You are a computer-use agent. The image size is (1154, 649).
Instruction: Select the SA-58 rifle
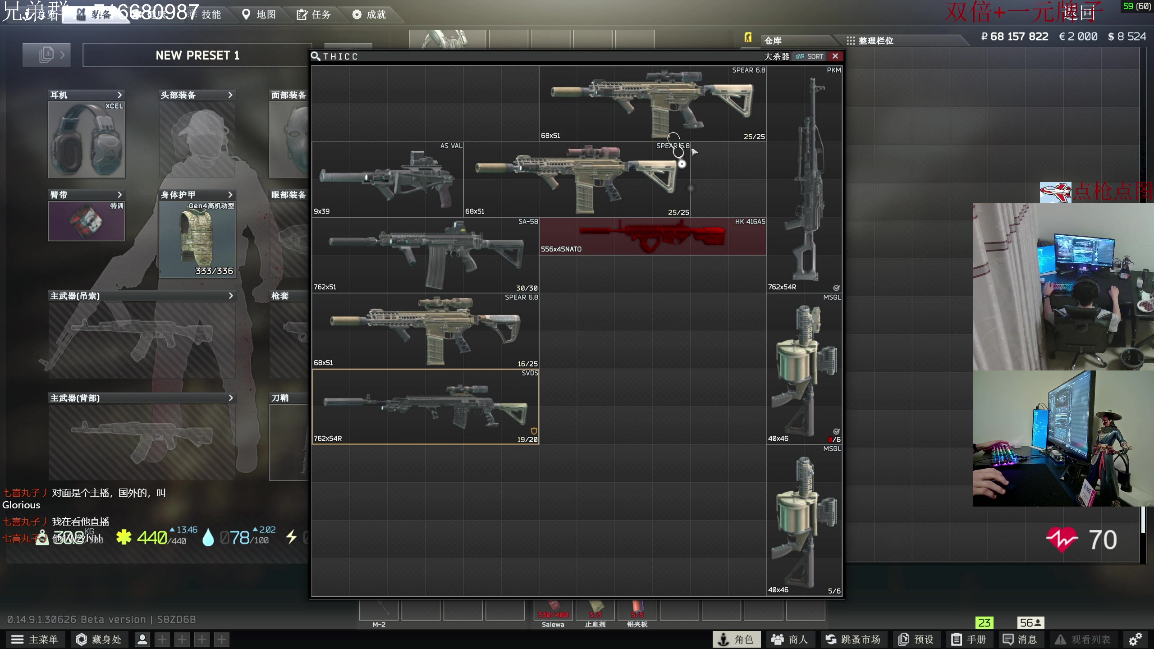pos(426,255)
